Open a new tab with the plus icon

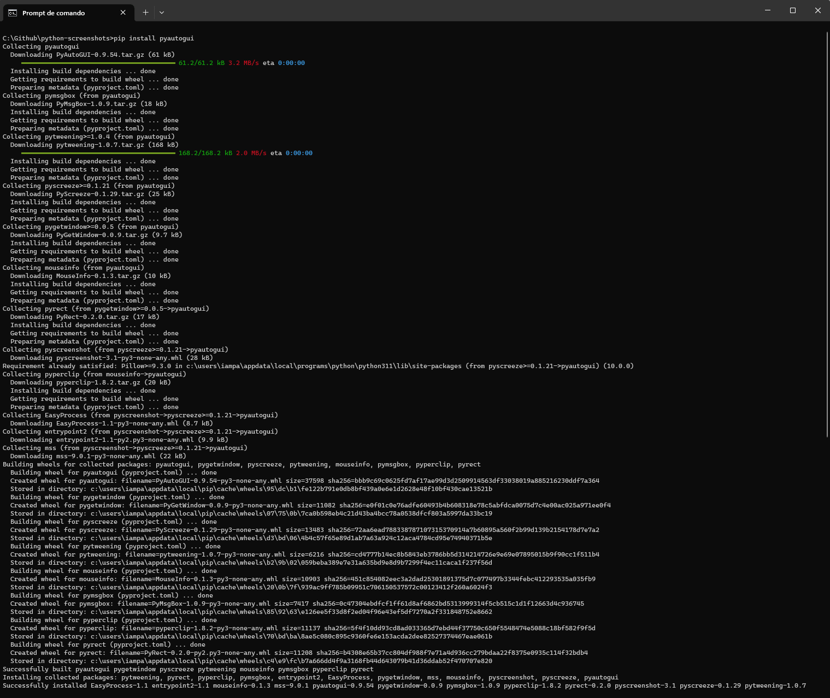pyautogui.click(x=145, y=12)
